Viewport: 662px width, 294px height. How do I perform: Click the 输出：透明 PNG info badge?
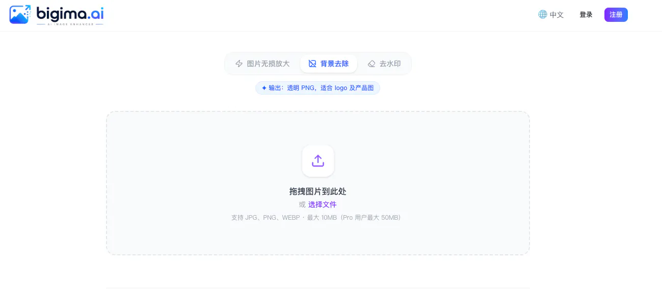pyautogui.click(x=318, y=88)
